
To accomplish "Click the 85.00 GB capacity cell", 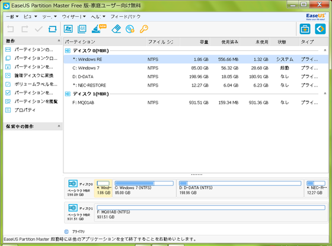I will point(200,68).
